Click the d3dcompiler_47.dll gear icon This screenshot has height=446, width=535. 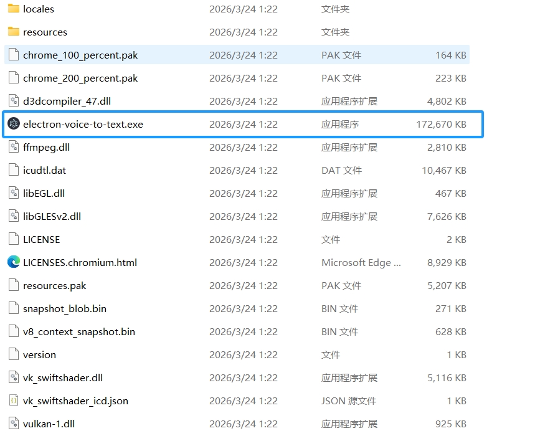13,101
